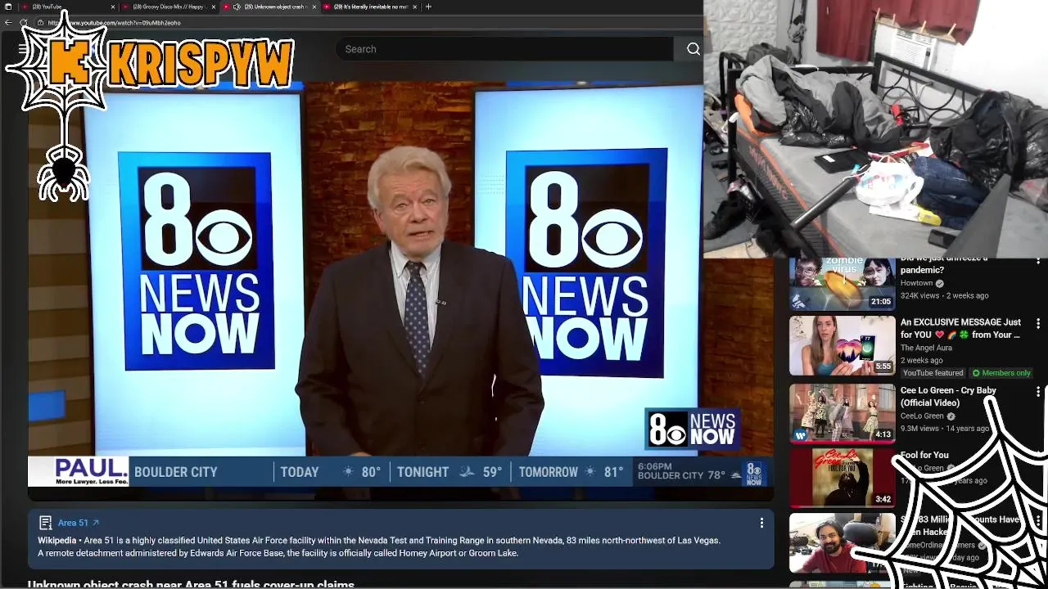Screen dimensions: 1048x589
Task: Open three-dot menu for the Hacked accounts video
Action: pyautogui.click(x=1038, y=520)
